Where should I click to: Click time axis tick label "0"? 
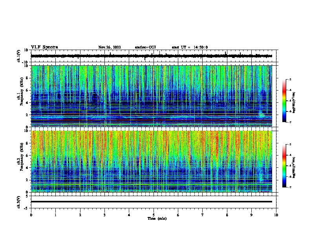tap(31, 215)
